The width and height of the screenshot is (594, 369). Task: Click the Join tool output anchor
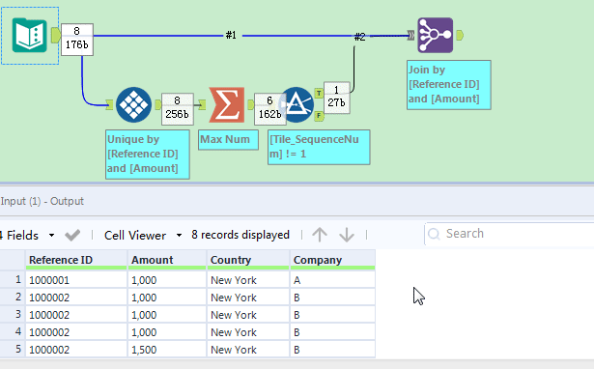[460, 36]
